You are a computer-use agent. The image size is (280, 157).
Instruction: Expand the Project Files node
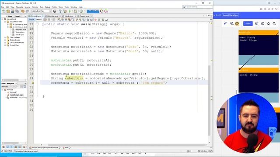(5, 45)
